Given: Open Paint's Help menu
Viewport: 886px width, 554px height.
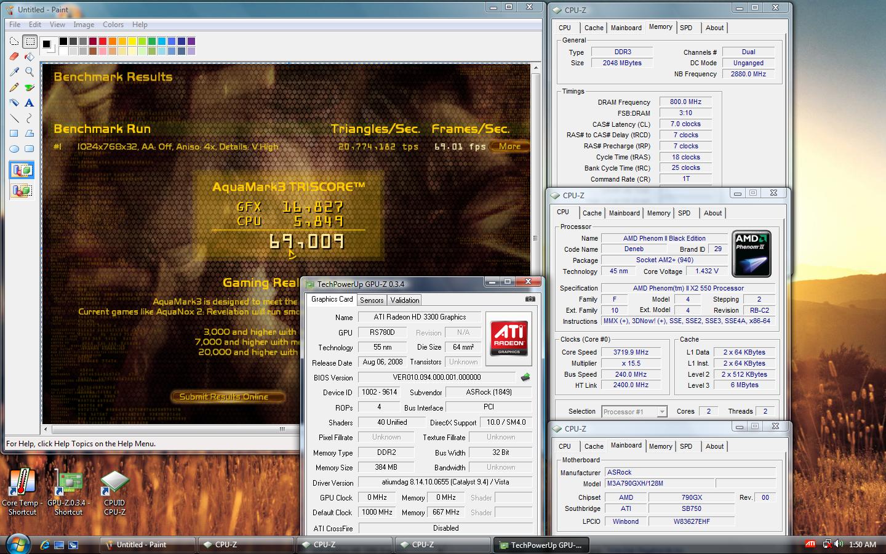Looking at the screenshot, I should tap(140, 25).
